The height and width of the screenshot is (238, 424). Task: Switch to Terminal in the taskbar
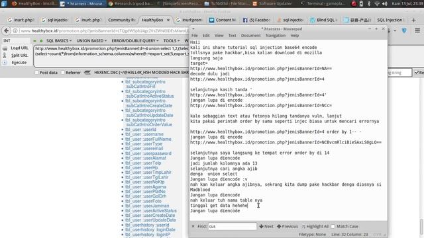click(323, 4)
